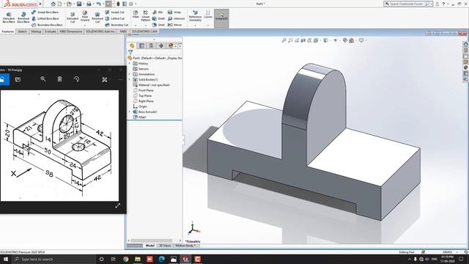
Task: Select the Lofted Cut tool
Action: click(114, 18)
